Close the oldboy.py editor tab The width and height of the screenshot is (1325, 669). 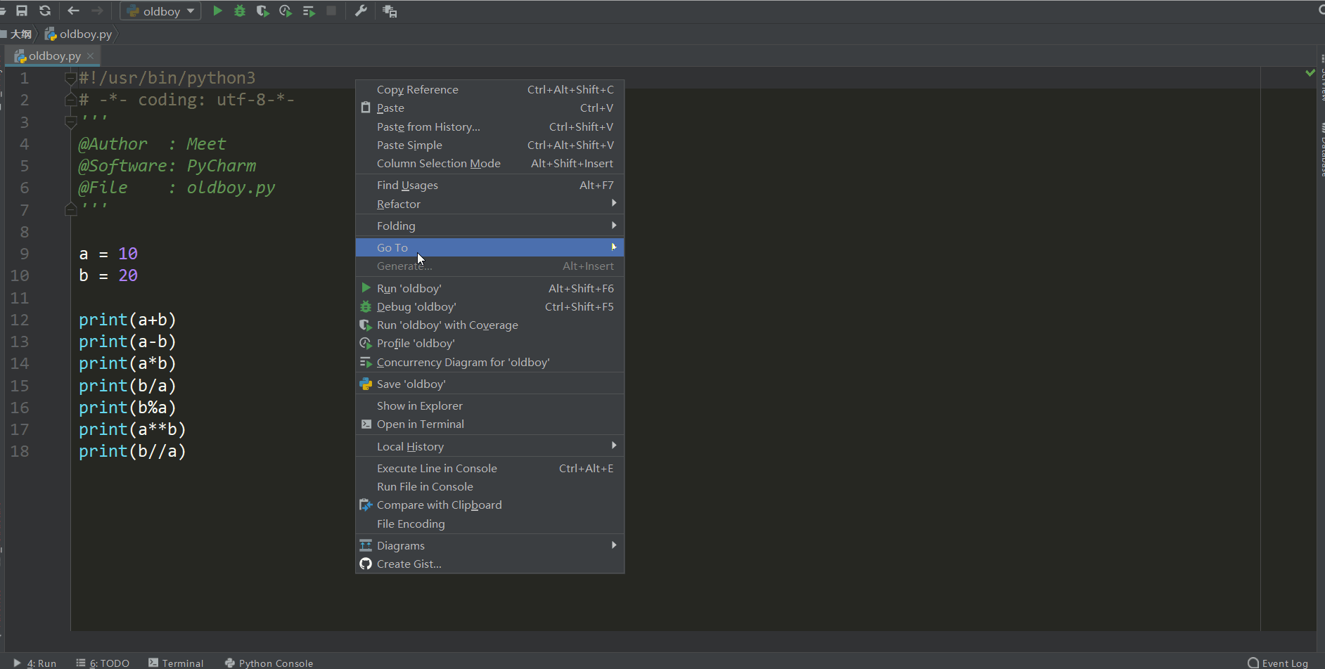click(x=90, y=56)
